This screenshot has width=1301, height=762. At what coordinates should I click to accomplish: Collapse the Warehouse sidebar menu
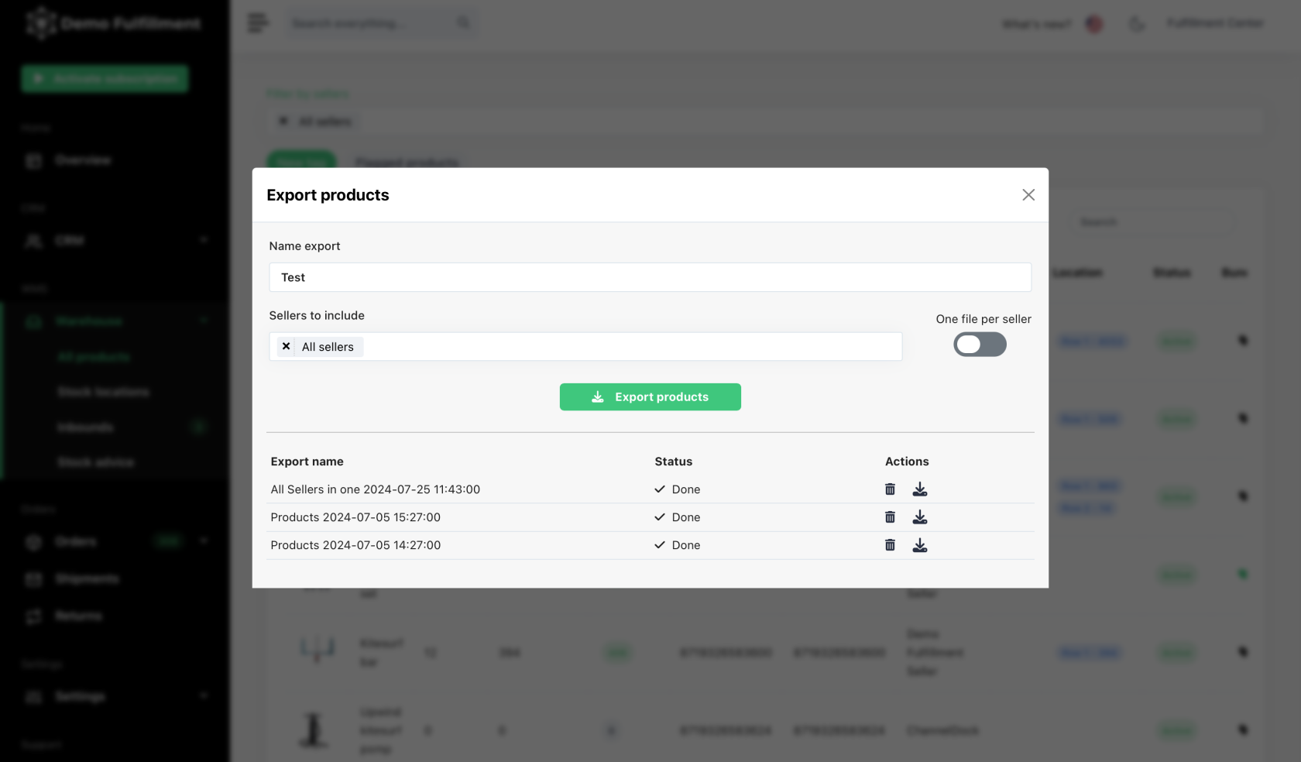[x=116, y=321]
